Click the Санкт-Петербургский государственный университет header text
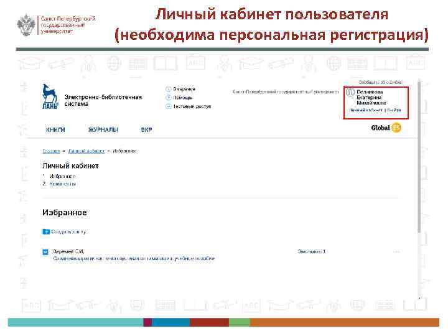Viewport: 448px width, 336px height. [x=286, y=91]
